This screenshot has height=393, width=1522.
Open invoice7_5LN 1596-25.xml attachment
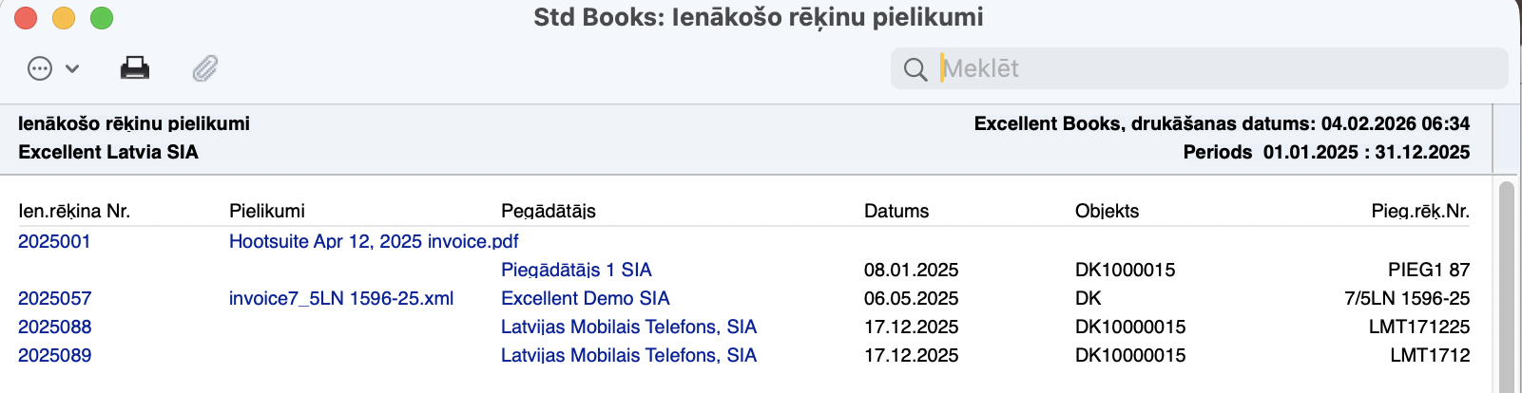[341, 298]
